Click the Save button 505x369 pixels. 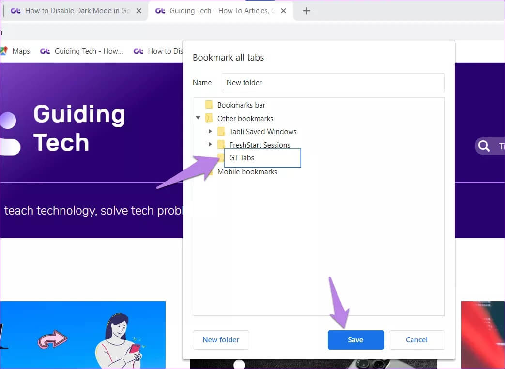coord(355,339)
